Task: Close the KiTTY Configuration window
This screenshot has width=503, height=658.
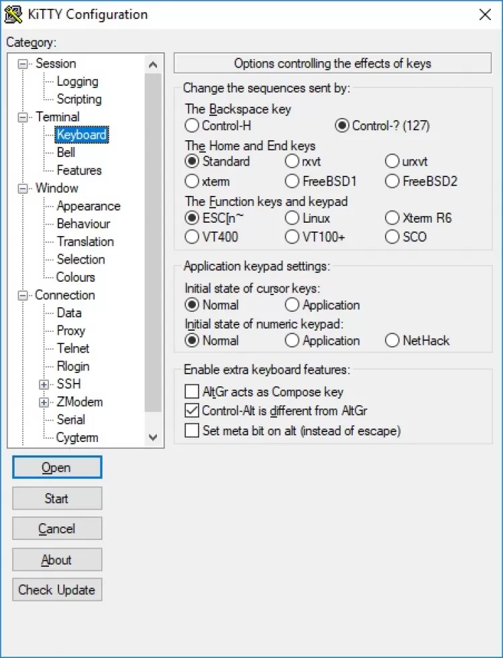Action: pyautogui.click(x=484, y=15)
